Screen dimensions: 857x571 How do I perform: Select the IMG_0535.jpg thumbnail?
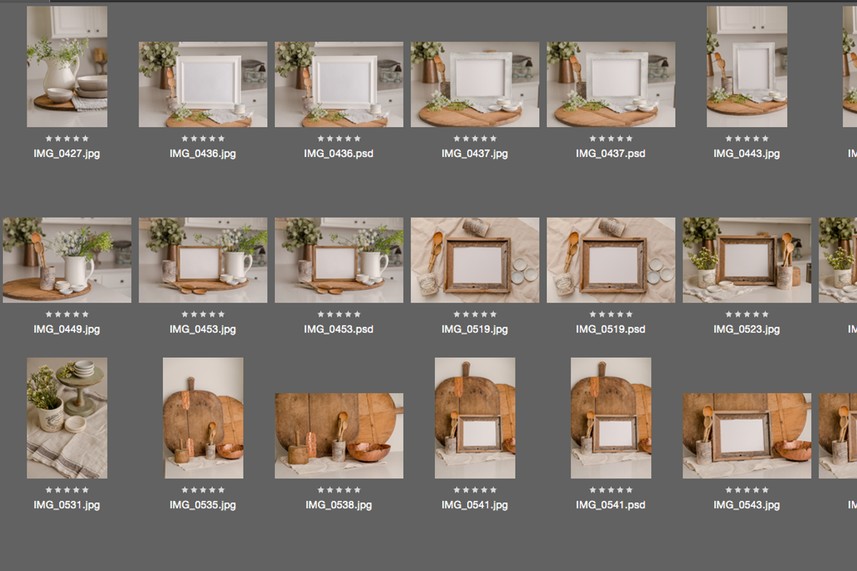tap(203, 418)
